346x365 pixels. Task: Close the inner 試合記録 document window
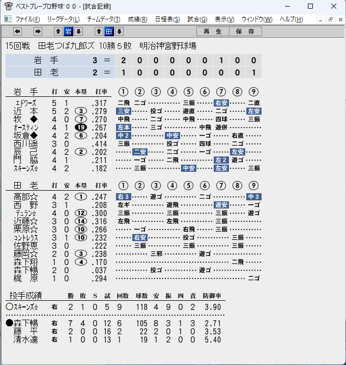340,19
